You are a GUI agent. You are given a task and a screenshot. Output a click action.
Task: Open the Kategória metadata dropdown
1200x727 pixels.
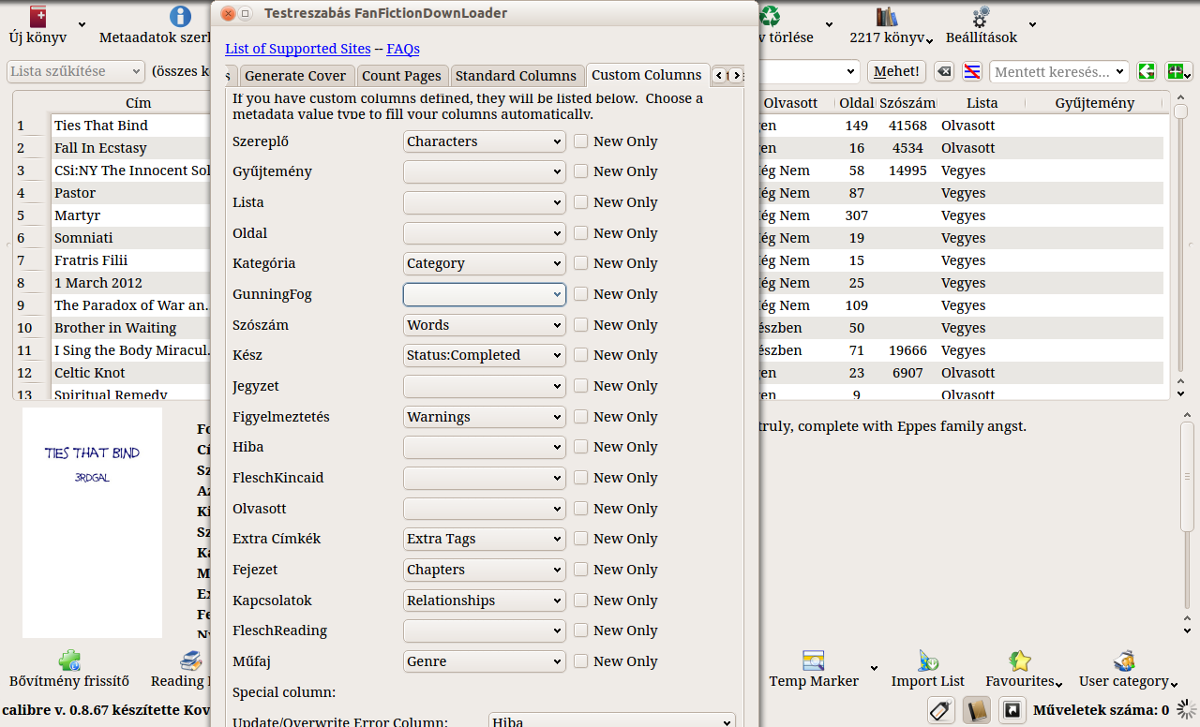pos(484,263)
